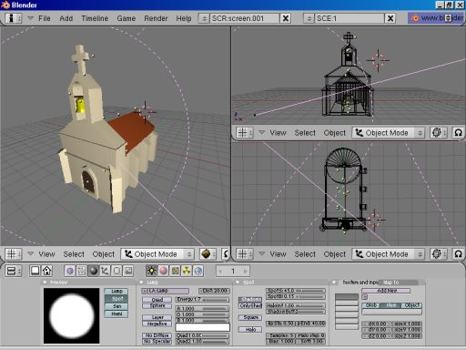Click the LA:Lamp name field
This screenshot has width=466, height=350.
tap(168, 291)
